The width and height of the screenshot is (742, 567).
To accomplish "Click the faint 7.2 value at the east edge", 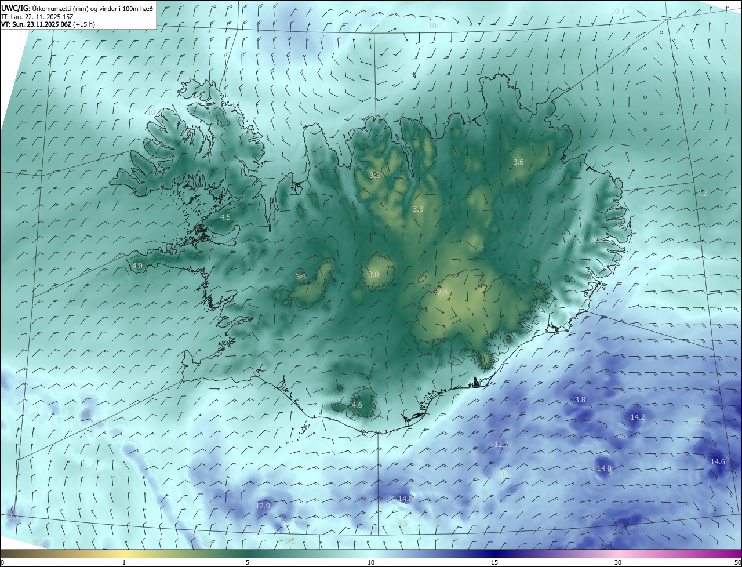I will (702, 194).
